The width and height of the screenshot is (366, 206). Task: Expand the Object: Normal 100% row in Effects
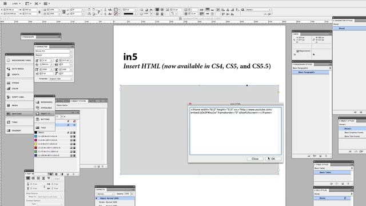coord(97,199)
